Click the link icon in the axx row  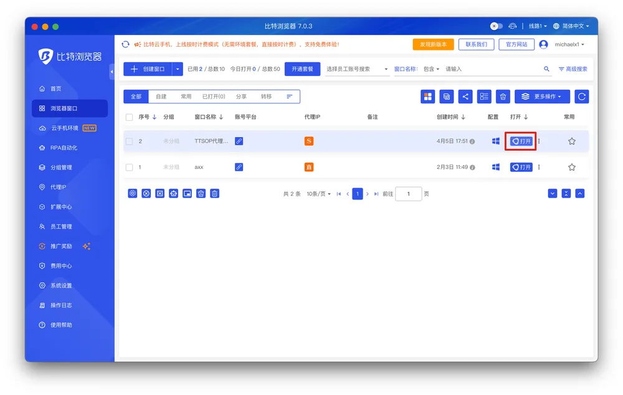[x=239, y=167]
